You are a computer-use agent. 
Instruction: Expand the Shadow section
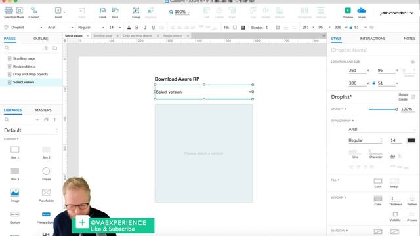click(339, 231)
